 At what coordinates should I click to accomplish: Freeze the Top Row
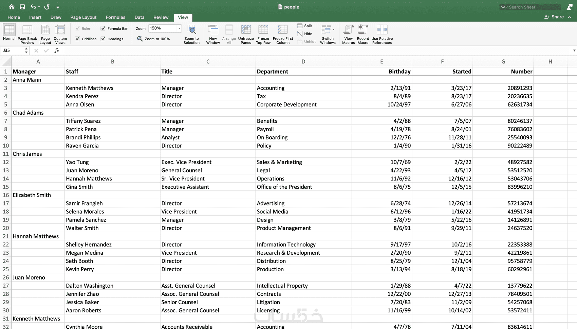(x=263, y=34)
